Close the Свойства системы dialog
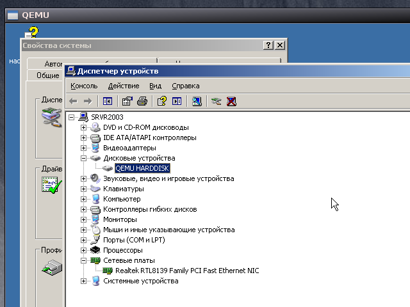 point(280,45)
